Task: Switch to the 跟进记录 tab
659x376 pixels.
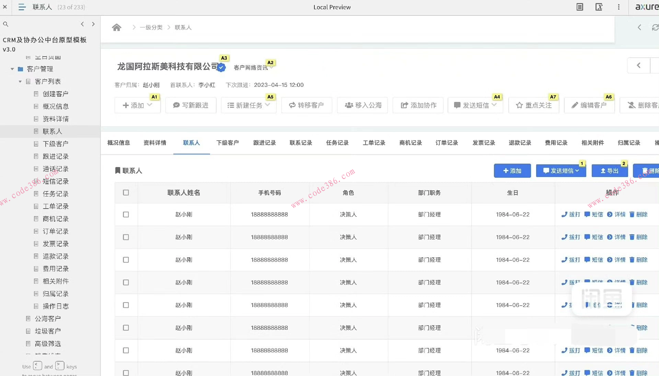Action: click(264, 143)
